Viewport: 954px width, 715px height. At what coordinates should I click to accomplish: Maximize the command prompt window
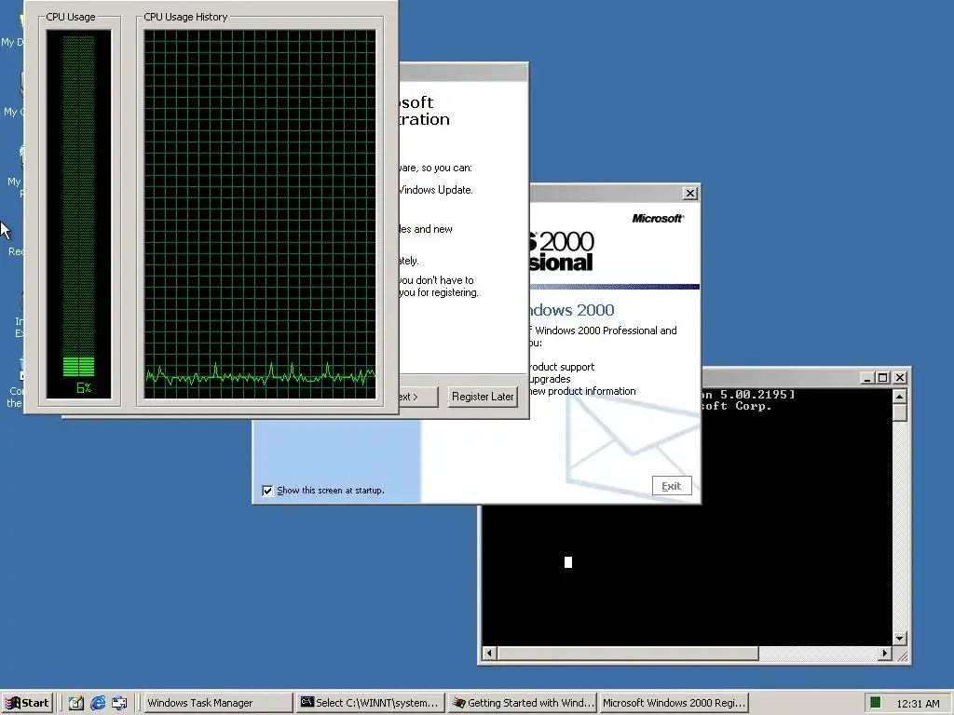[x=883, y=378]
